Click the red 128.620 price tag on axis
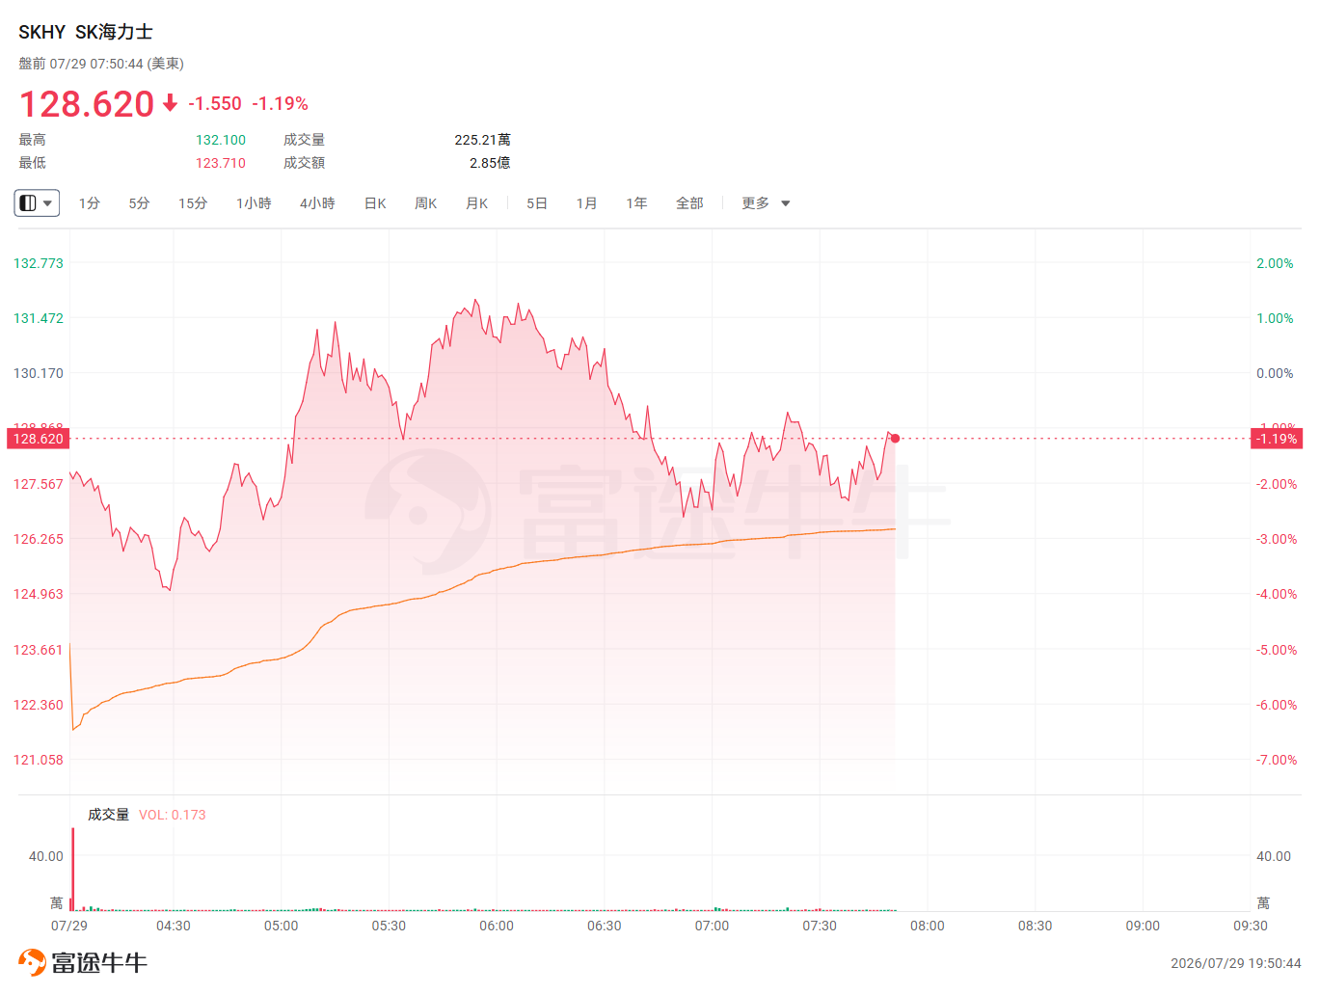The image size is (1320, 994). coord(39,439)
